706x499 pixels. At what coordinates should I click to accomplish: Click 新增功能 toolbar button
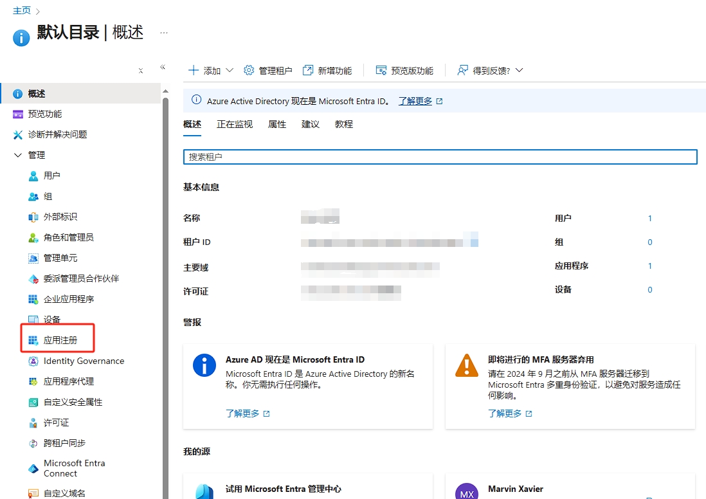[x=327, y=71]
